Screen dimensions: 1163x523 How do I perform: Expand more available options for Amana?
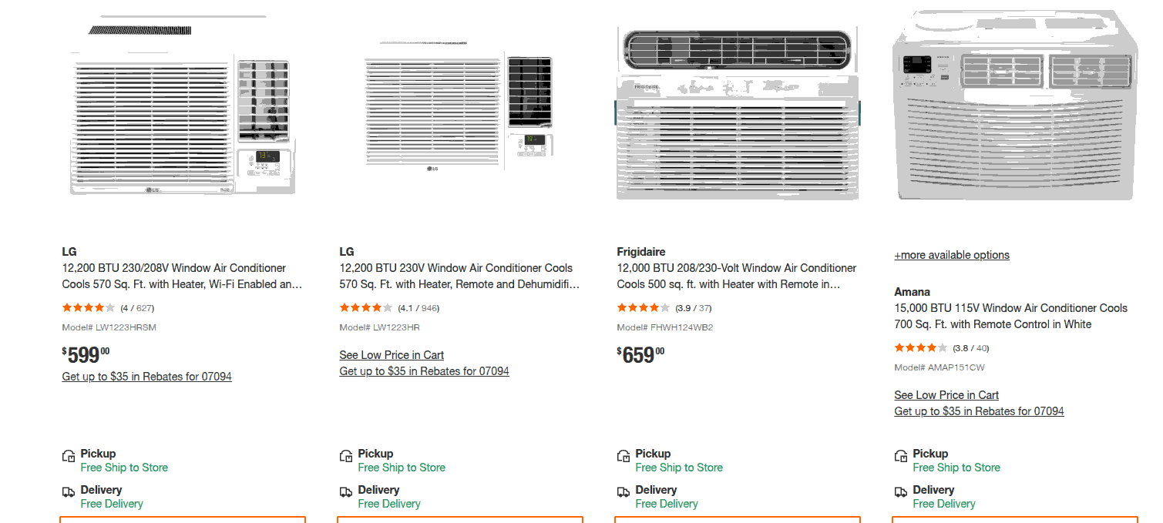[x=951, y=255]
